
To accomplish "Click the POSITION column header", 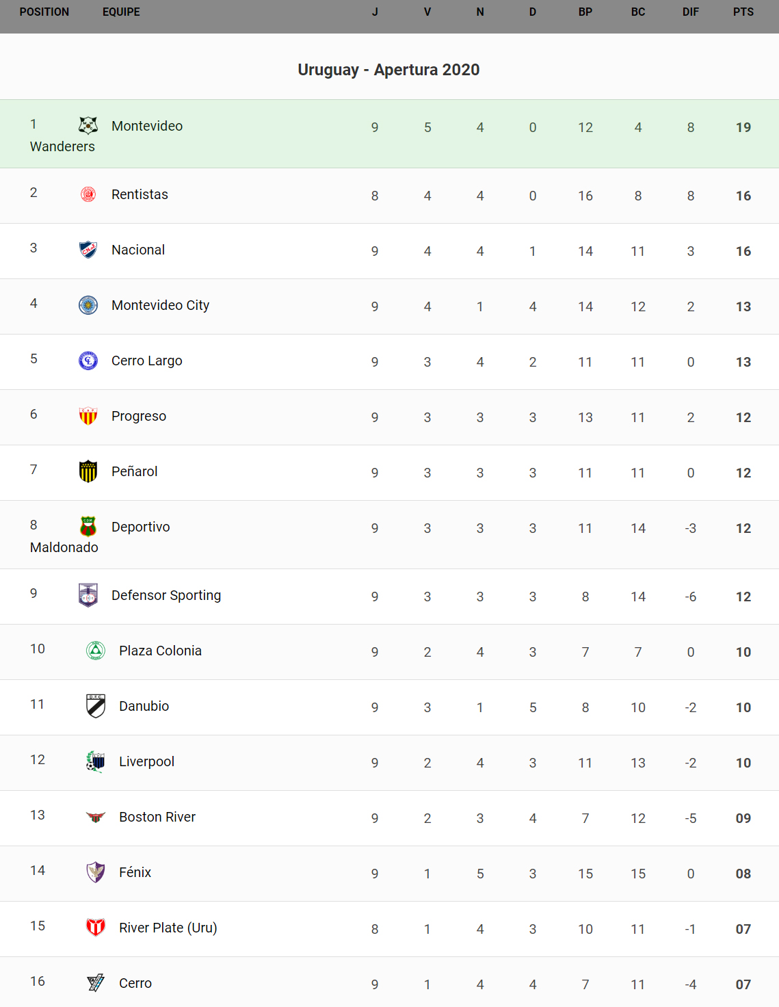I will click(x=44, y=12).
